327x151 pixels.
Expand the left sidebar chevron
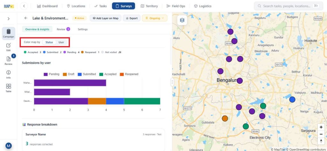point(9,19)
